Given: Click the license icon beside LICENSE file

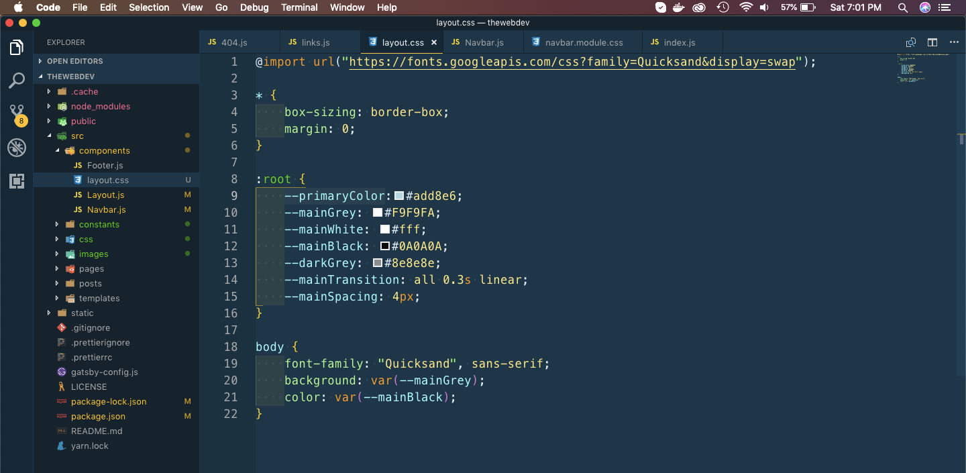Looking at the screenshot, I should pyautogui.click(x=62, y=386).
